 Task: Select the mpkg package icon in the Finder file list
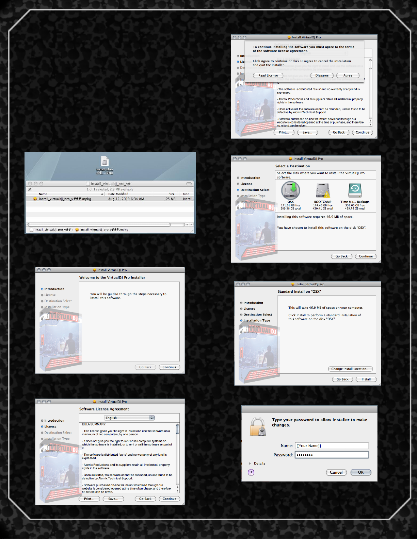(x=35, y=199)
